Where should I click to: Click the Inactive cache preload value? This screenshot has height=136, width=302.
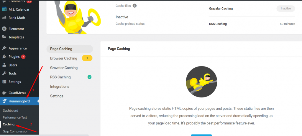click(x=122, y=17)
